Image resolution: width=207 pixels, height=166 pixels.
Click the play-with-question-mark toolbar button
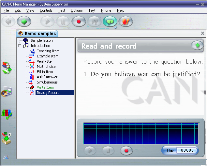coord(95,22)
